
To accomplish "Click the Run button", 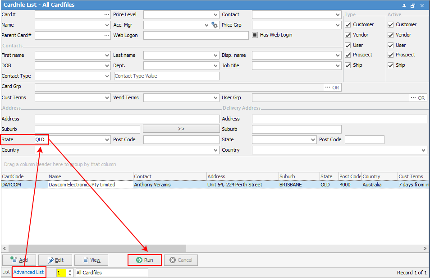I will (145, 260).
